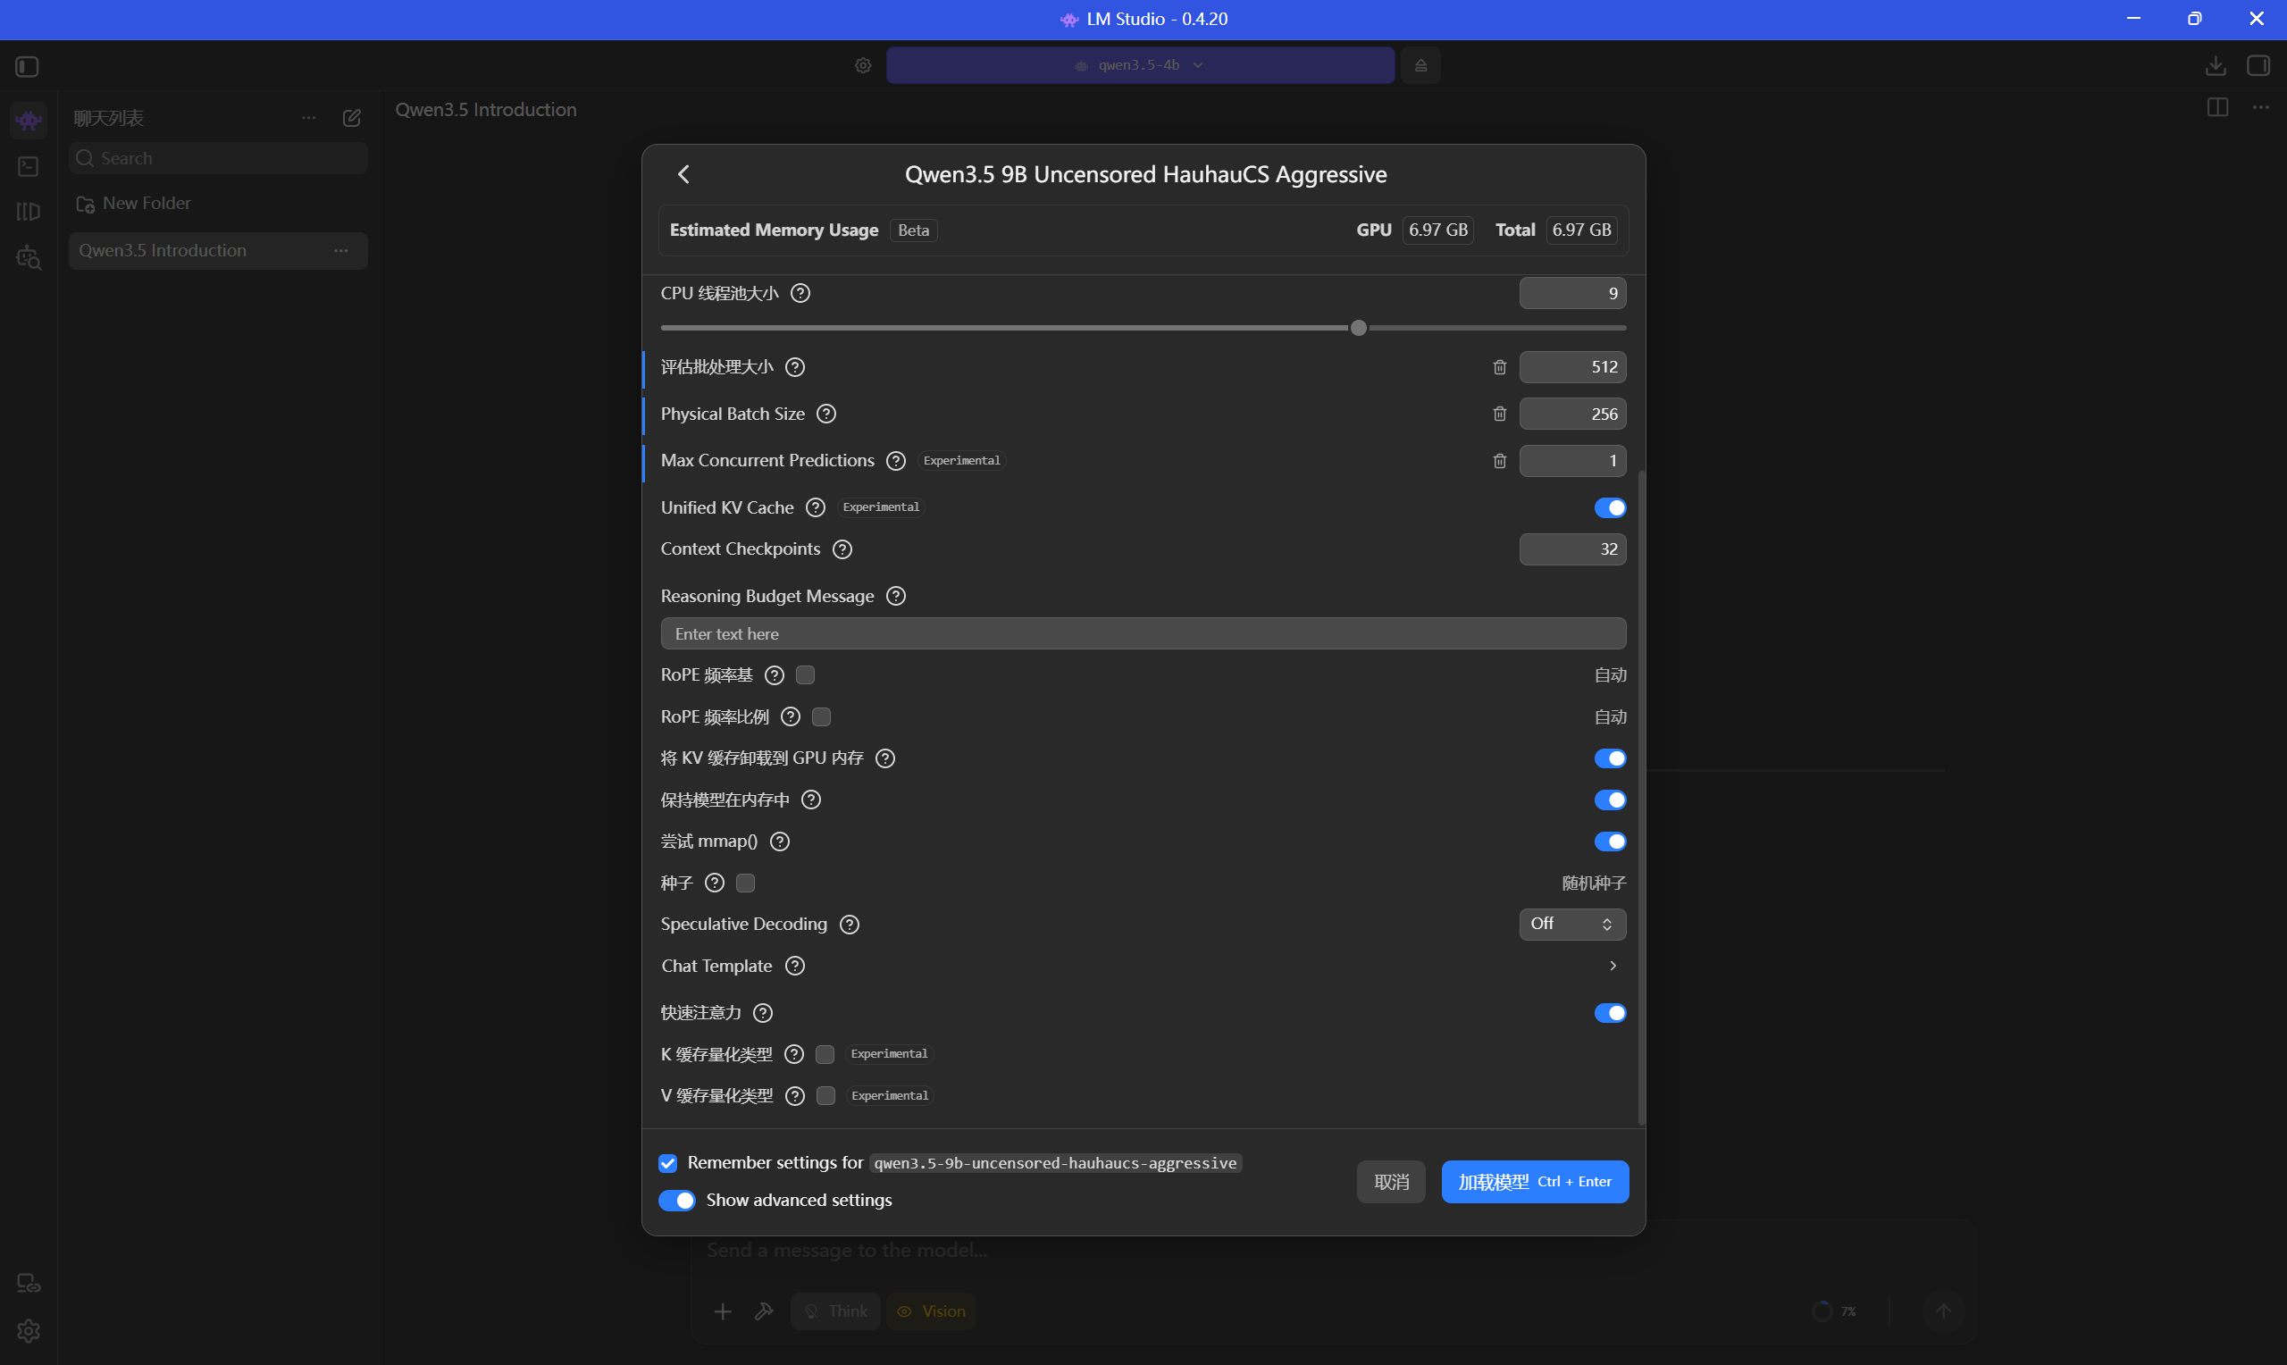
Task: Open help for 种子 setting
Action: tap(715, 883)
